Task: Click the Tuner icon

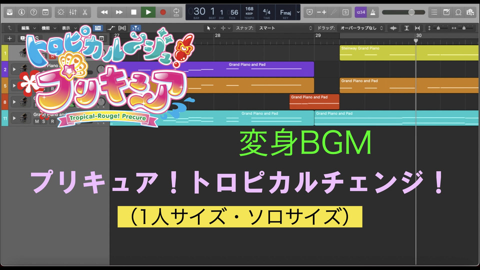Action: pyautogui.click(x=333, y=12)
